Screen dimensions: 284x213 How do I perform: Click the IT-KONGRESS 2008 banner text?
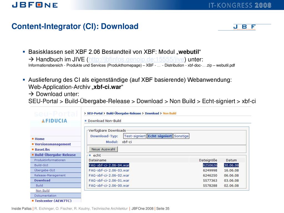(x=240, y=5)
